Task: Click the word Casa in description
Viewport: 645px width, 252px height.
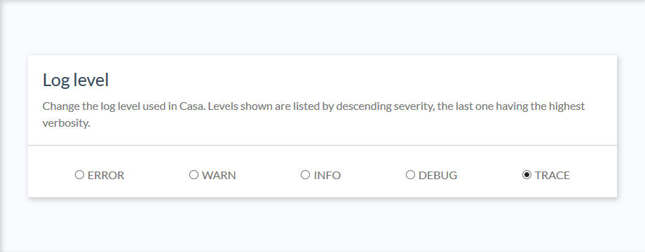Action: coord(192,106)
